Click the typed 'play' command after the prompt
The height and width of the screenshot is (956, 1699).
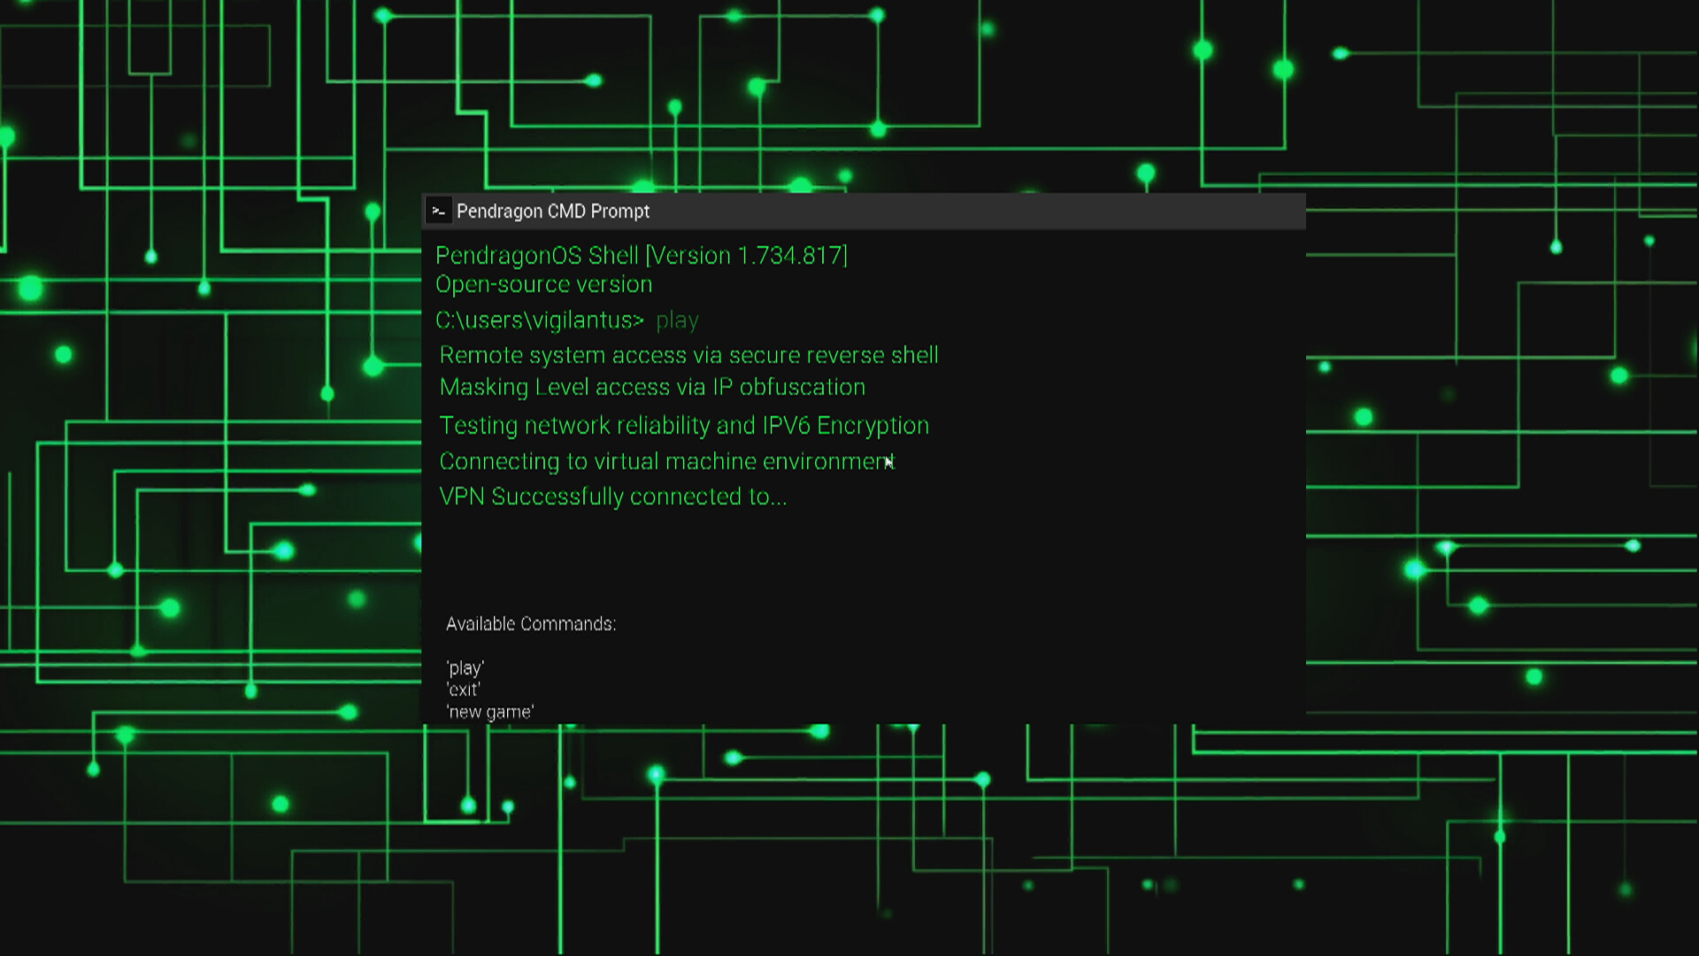click(x=677, y=320)
